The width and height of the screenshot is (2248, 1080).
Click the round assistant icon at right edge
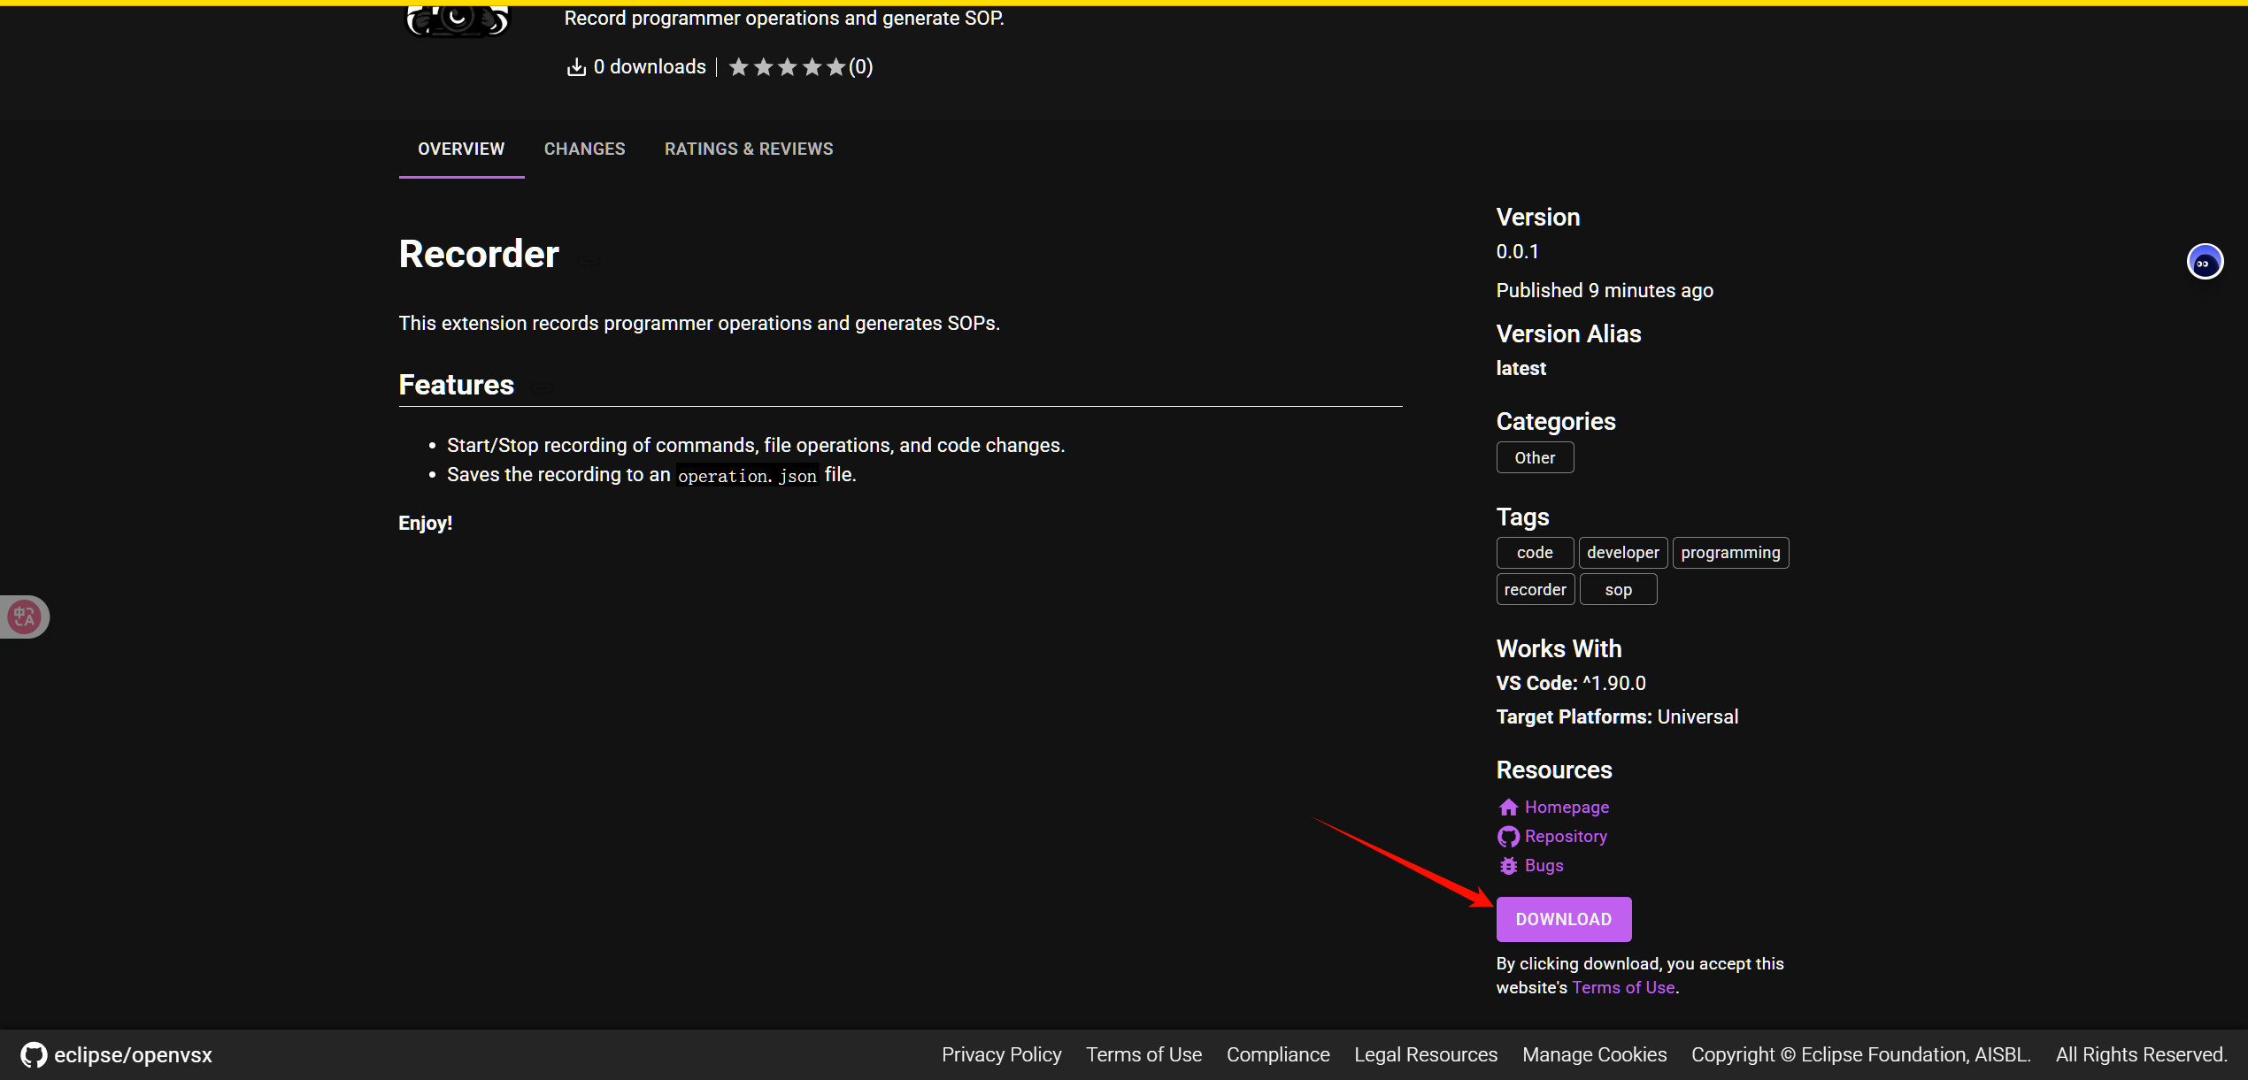pos(2204,262)
